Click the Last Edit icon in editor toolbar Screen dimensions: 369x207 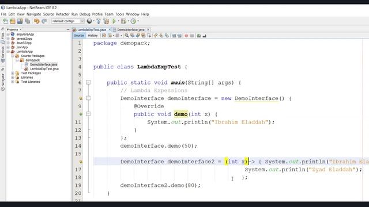(x=104, y=36)
